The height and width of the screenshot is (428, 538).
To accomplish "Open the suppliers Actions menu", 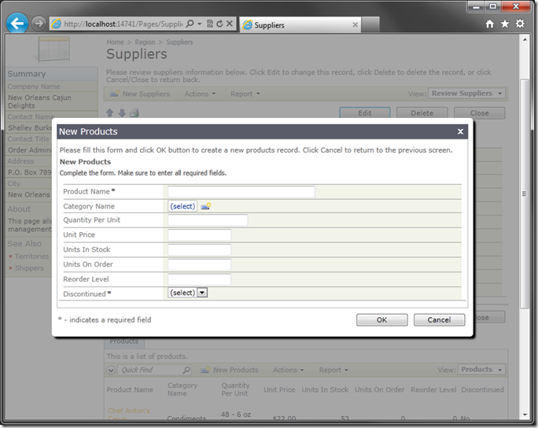I will pyautogui.click(x=200, y=94).
